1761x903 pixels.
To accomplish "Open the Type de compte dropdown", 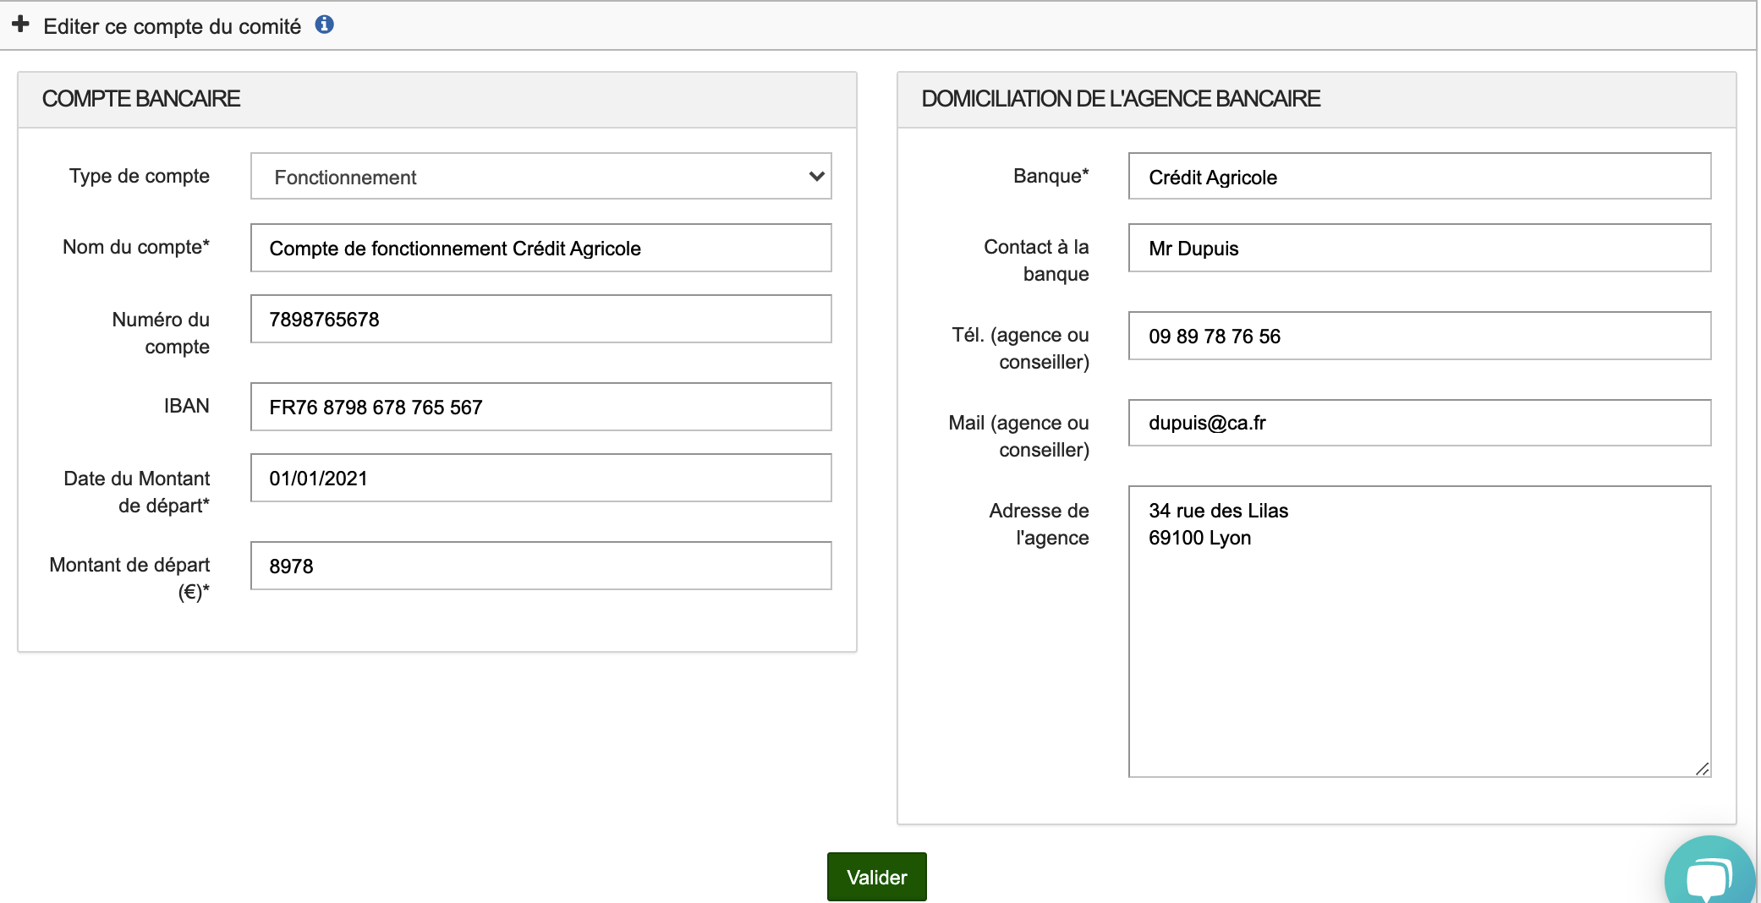I will pos(540,177).
